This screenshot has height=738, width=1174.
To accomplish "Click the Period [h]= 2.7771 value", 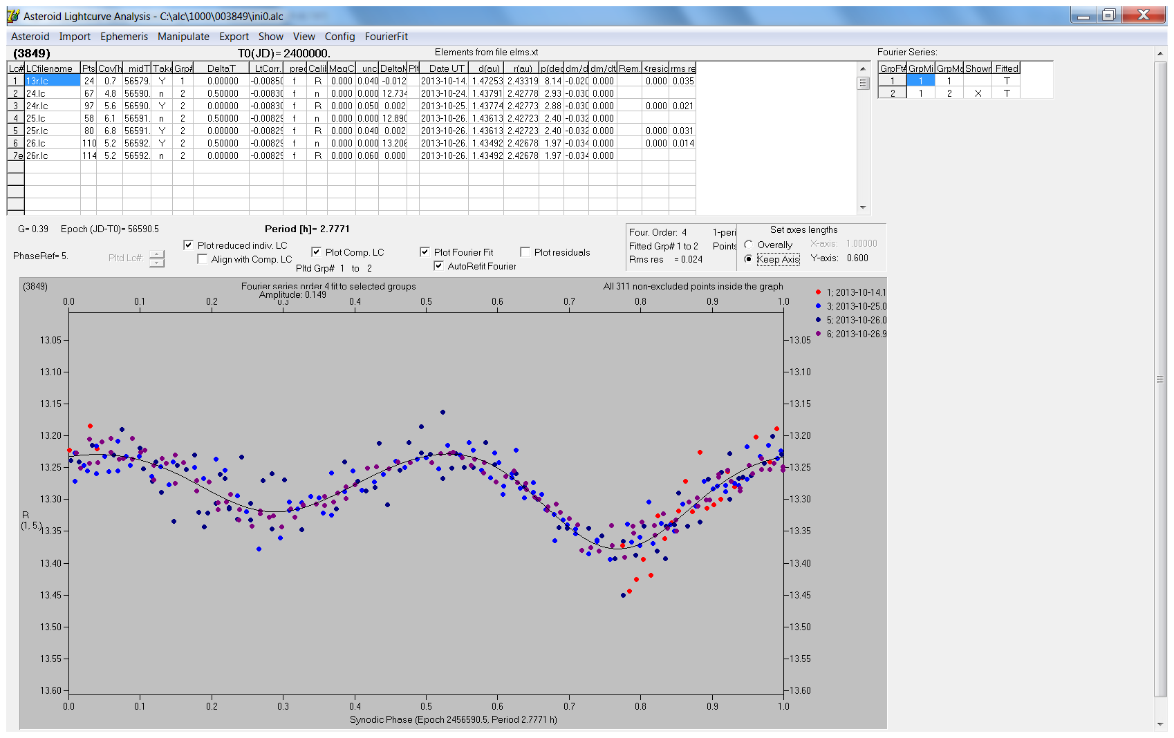I will pos(307,229).
